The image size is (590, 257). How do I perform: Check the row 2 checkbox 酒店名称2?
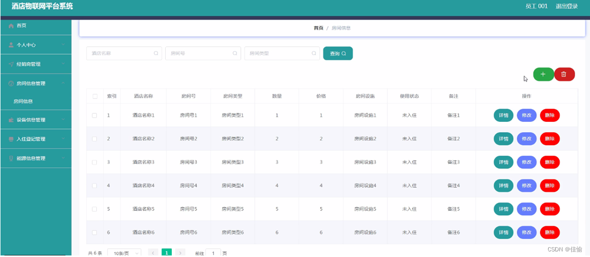pos(94,139)
